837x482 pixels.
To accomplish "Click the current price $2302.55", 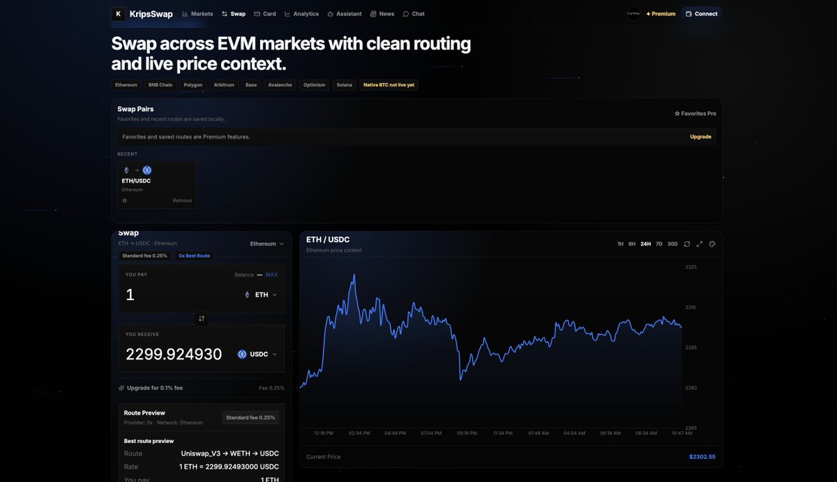I will click(x=702, y=457).
